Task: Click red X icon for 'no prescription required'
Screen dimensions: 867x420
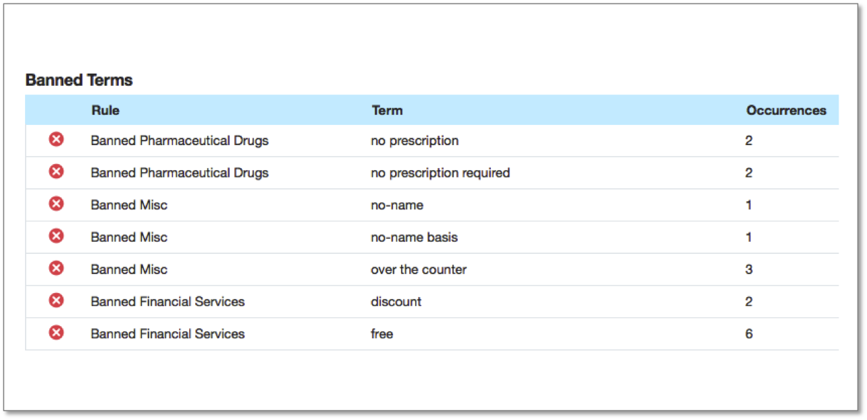Action: pyautogui.click(x=57, y=172)
